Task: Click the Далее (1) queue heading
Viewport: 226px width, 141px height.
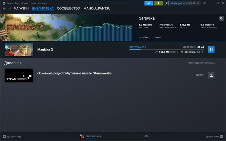Action: click(13, 63)
